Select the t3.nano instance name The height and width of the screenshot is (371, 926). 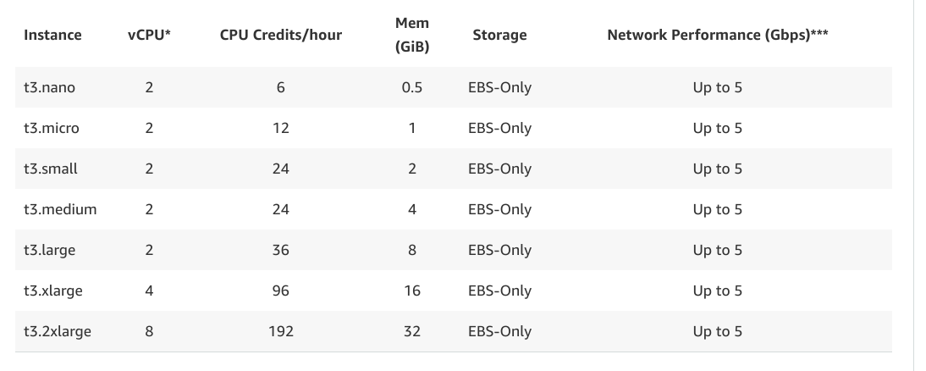[x=51, y=87]
